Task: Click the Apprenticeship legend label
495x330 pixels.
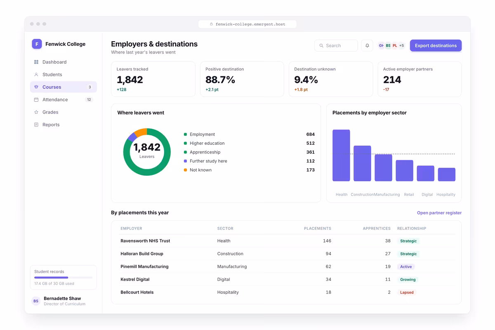Action: coord(205,152)
